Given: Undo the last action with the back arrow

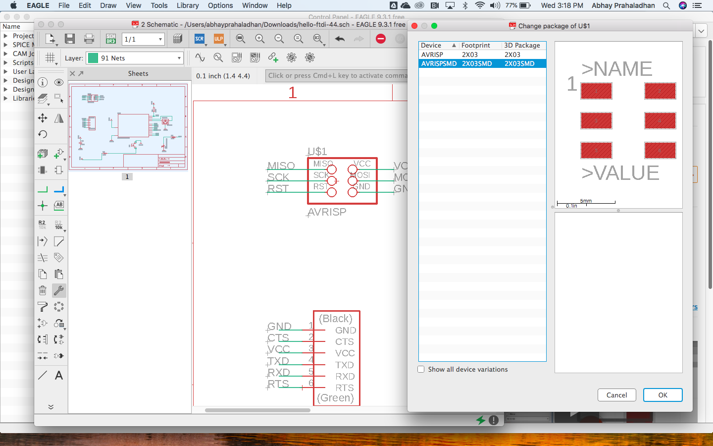Looking at the screenshot, I should click(x=340, y=39).
